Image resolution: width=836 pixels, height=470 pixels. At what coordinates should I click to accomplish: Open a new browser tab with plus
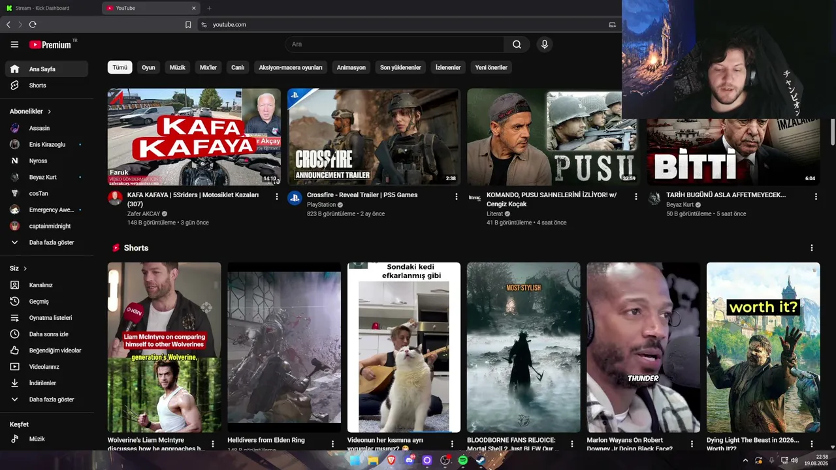(x=209, y=8)
